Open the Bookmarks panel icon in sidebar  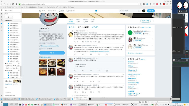tap(2, 10)
